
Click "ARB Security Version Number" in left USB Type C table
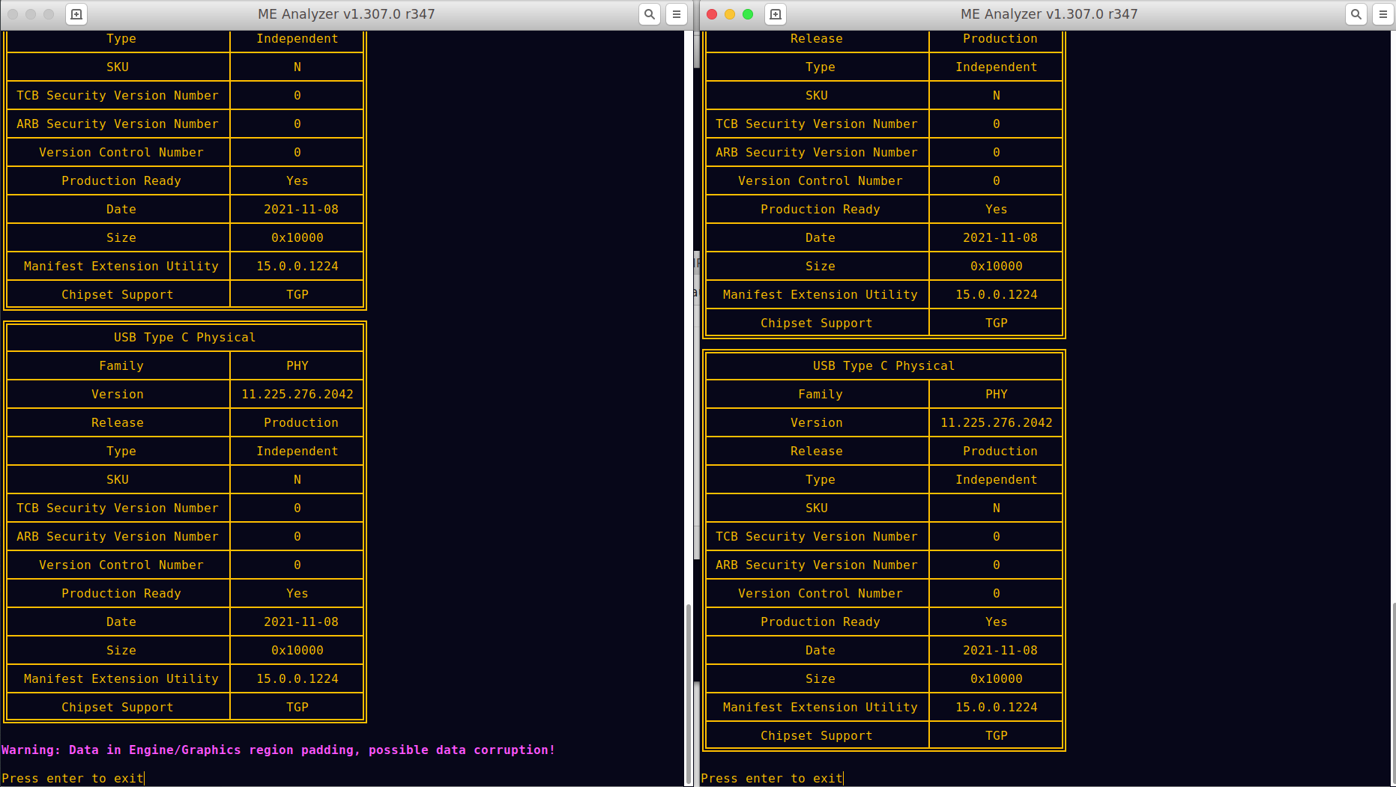click(x=118, y=536)
